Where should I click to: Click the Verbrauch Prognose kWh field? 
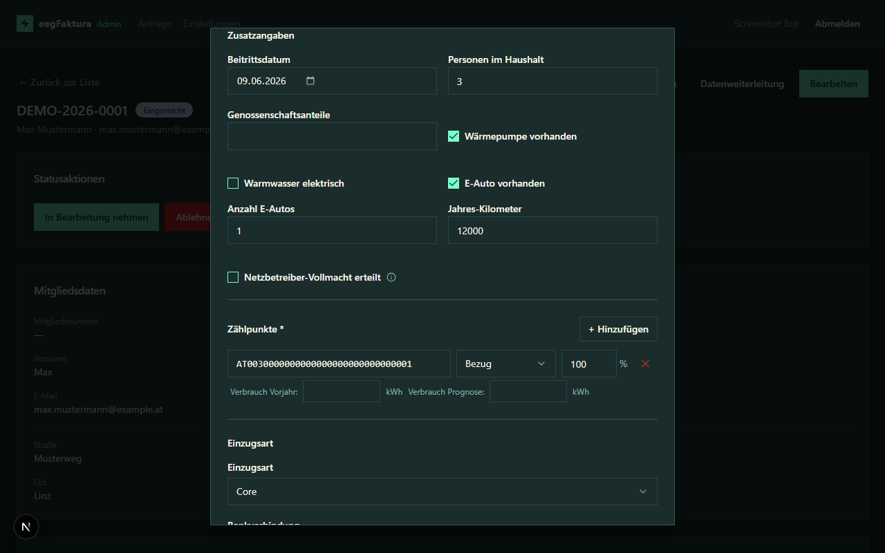click(x=528, y=391)
